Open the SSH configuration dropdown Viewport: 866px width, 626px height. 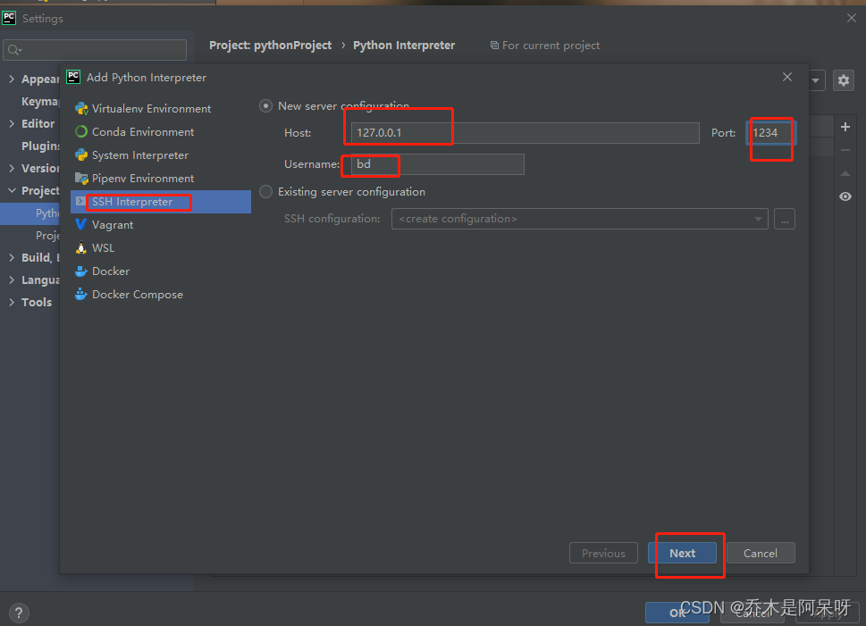pyautogui.click(x=579, y=218)
